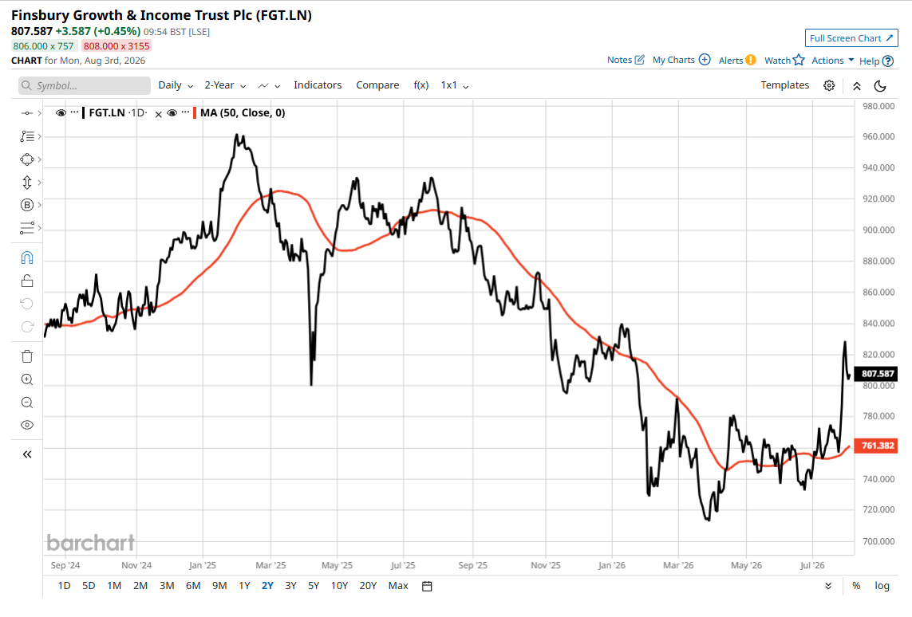Select the 1D time range

click(64, 586)
